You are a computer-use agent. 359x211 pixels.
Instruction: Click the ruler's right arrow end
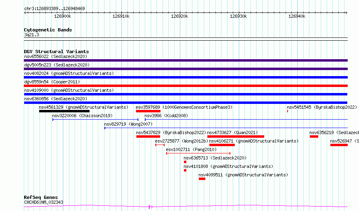[x=346, y=12]
